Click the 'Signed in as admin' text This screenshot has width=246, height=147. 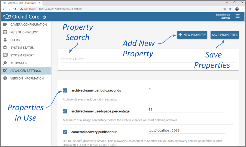[223, 16]
